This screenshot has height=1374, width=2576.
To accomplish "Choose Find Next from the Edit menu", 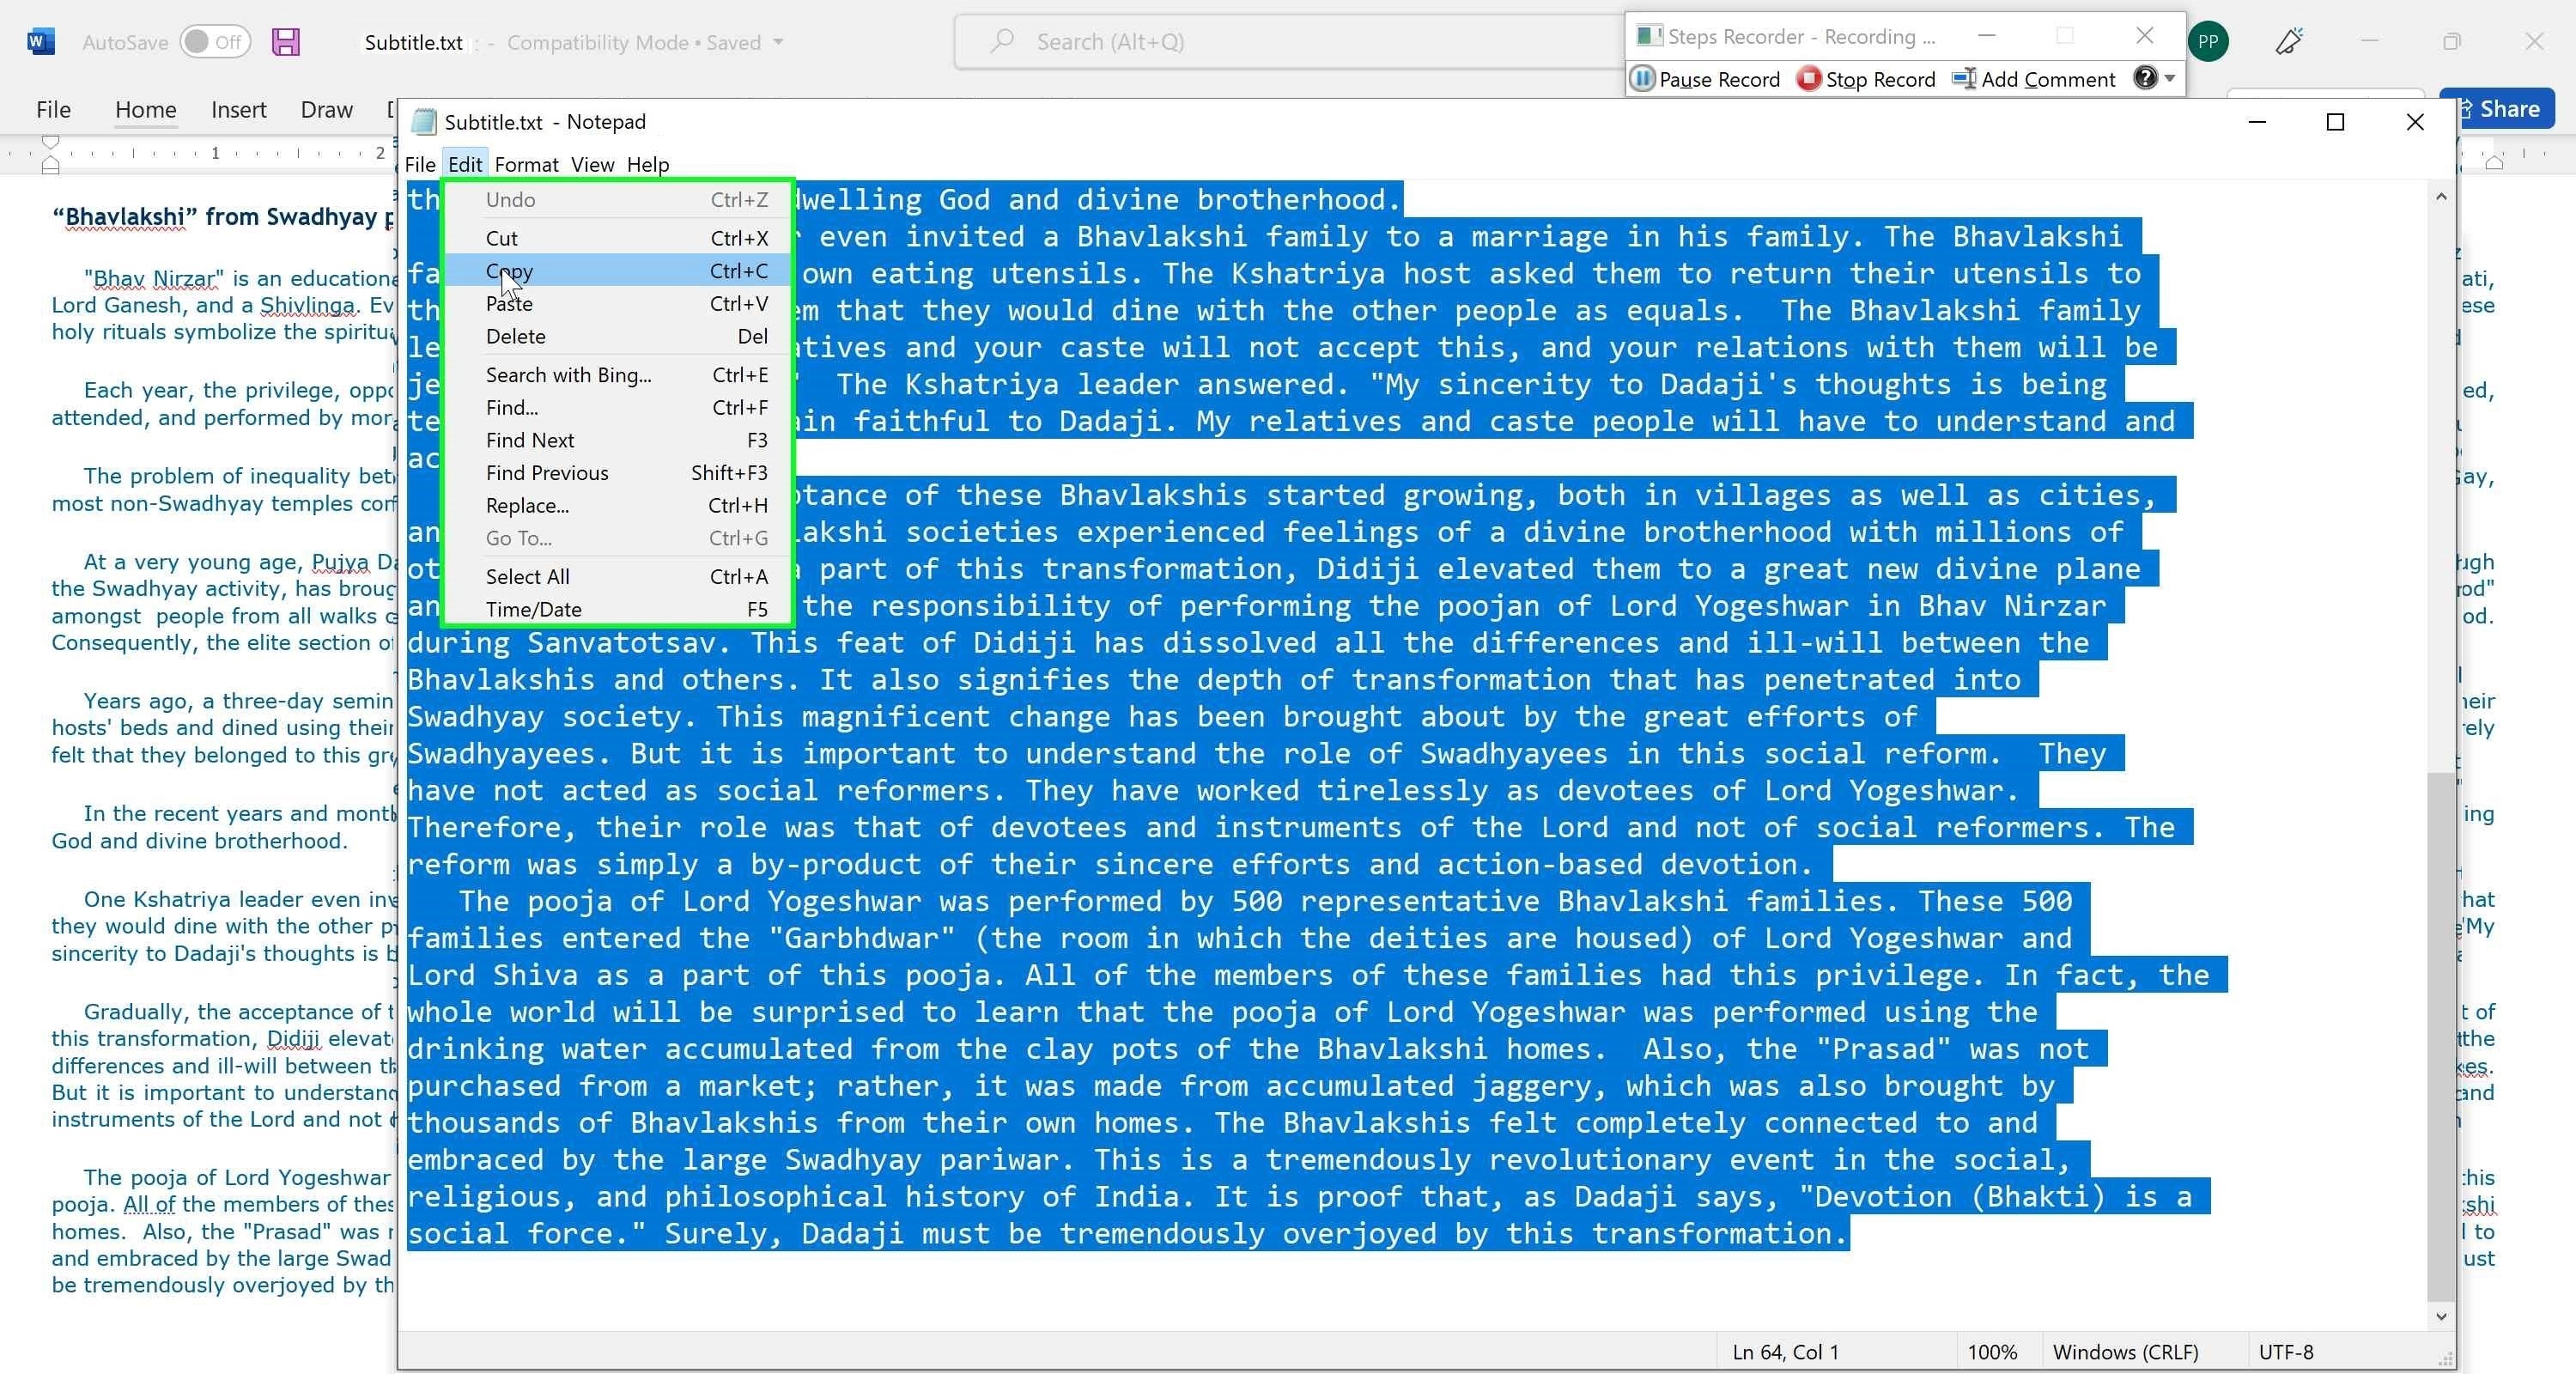I will 619,441.
